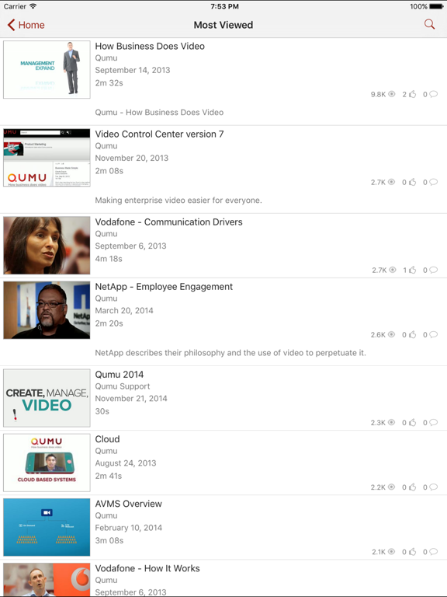Tap the like icon for Vodafone Communication Drivers
The image size is (447, 597).
[x=412, y=270]
